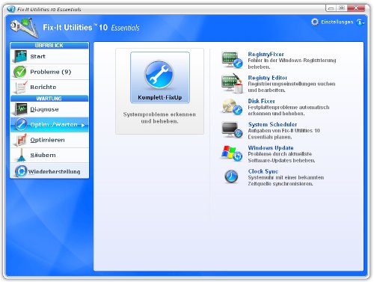Screen dimensions: 374x282
Task: Open Einstellungen settings
Action: pos(337,22)
